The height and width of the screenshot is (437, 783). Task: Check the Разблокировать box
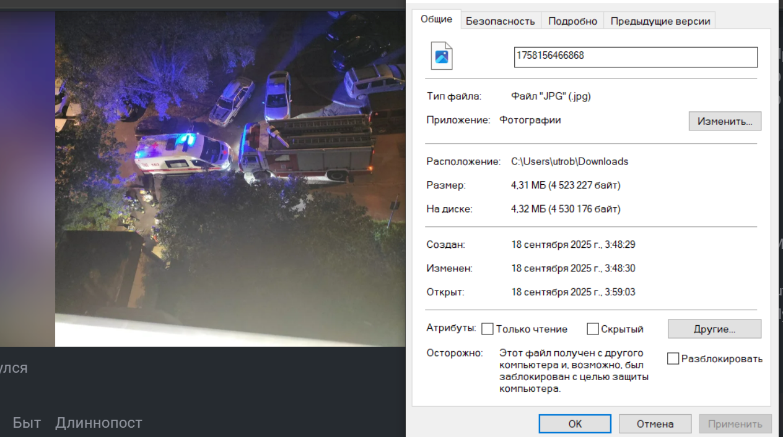click(x=673, y=359)
